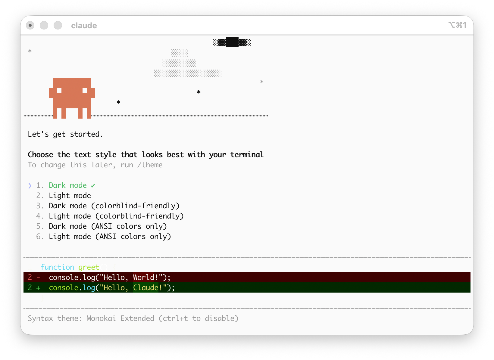Image resolution: width=494 pixels, height=360 pixels.
Task: Click the orange Claude mascot pixel art
Action: pyautogui.click(x=72, y=98)
